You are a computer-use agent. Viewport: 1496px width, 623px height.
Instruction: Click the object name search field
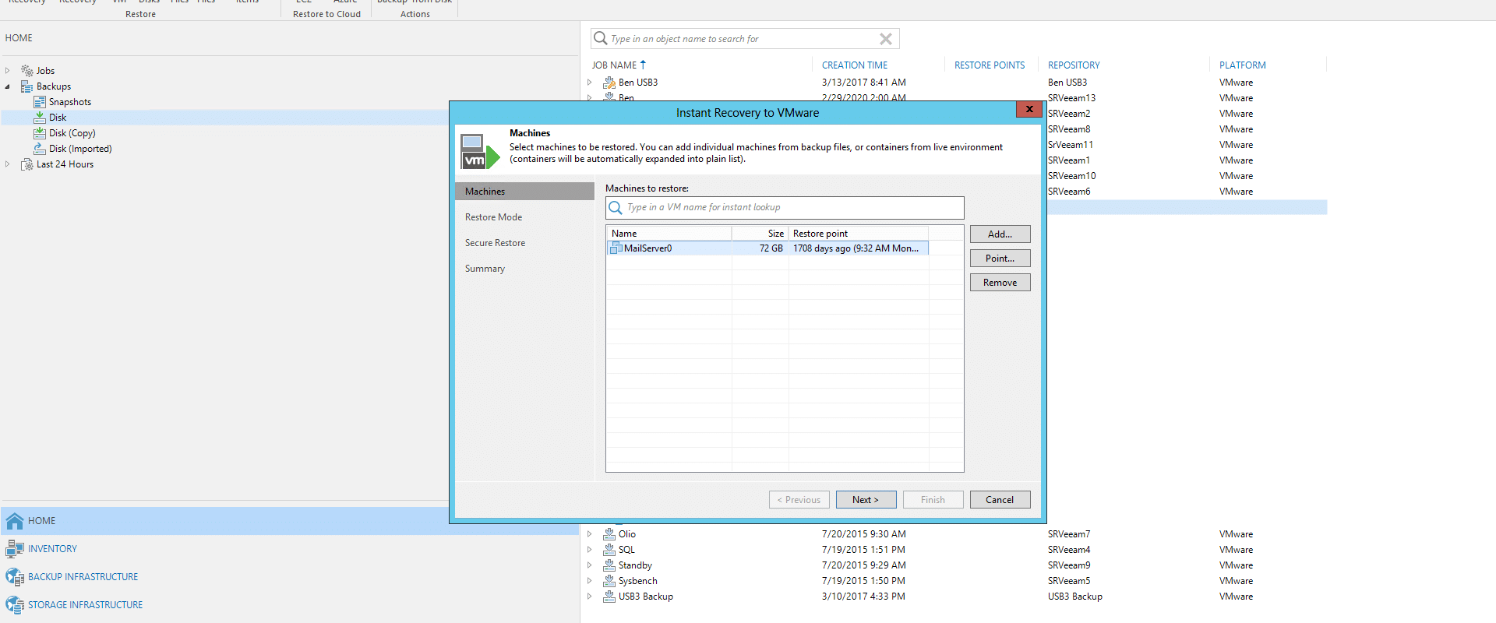(745, 39)
